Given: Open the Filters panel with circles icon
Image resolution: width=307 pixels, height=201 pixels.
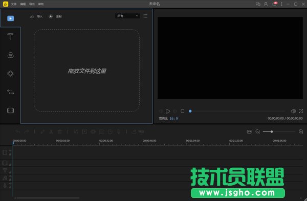Looking at the screenshot, I should click(10, 55).
